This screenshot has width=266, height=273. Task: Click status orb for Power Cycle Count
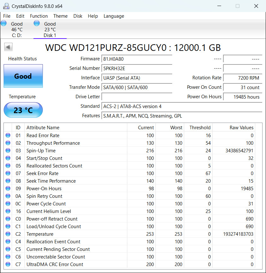(8, 203)
